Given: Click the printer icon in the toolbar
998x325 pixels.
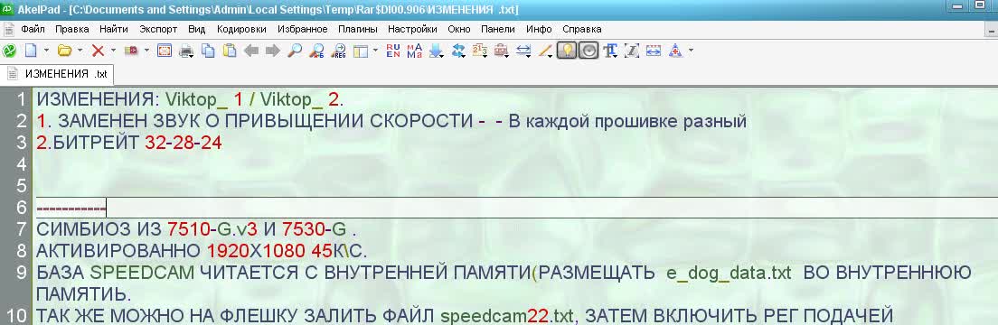Looking at the screenshot, I should [186, 51].
